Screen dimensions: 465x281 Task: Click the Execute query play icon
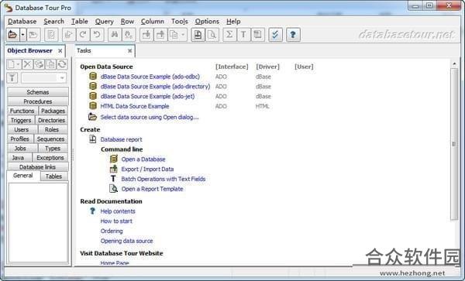pos(69,35)
